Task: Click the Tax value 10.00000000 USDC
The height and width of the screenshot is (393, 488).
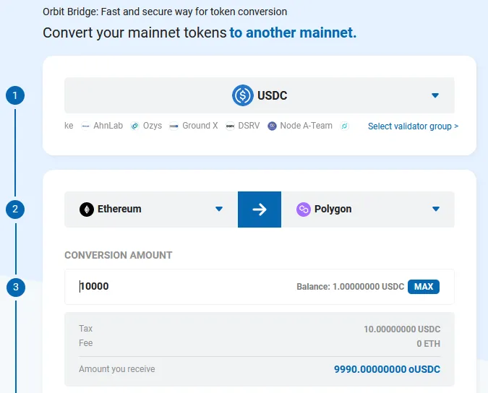Action: pos(402,329)
